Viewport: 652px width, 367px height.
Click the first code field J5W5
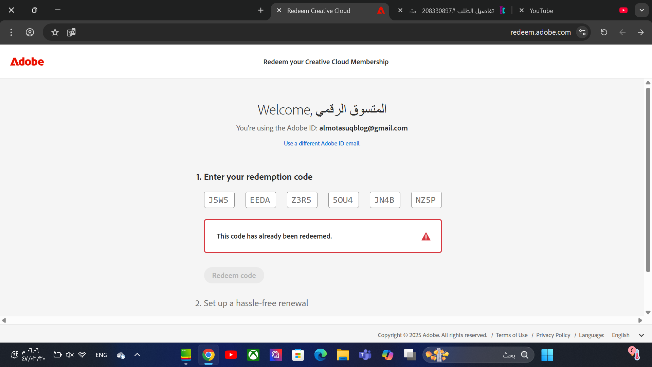point(219,200)
